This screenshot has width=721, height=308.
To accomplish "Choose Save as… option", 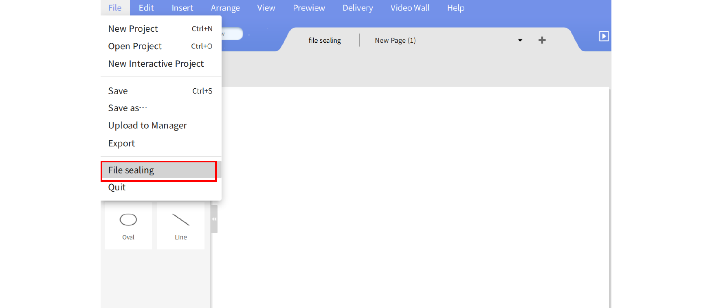I will click(127, 108).
